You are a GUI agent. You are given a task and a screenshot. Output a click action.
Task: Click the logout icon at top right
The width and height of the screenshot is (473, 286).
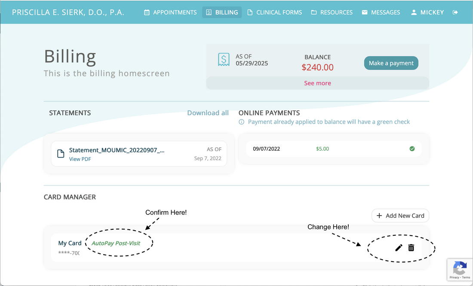coord(455,12)
